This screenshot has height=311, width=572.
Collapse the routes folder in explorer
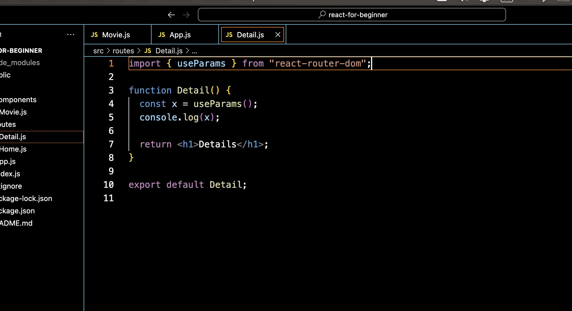[x=8, y=124]
